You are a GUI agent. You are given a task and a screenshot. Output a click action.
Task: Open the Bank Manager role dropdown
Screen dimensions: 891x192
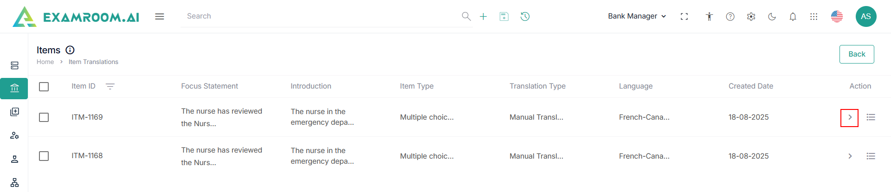point(637,16)
